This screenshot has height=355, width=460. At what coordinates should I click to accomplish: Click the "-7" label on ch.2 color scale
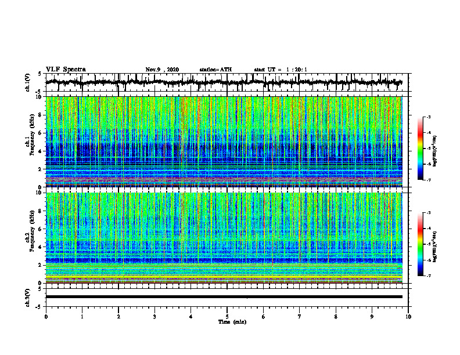click(x=428, y=276)
